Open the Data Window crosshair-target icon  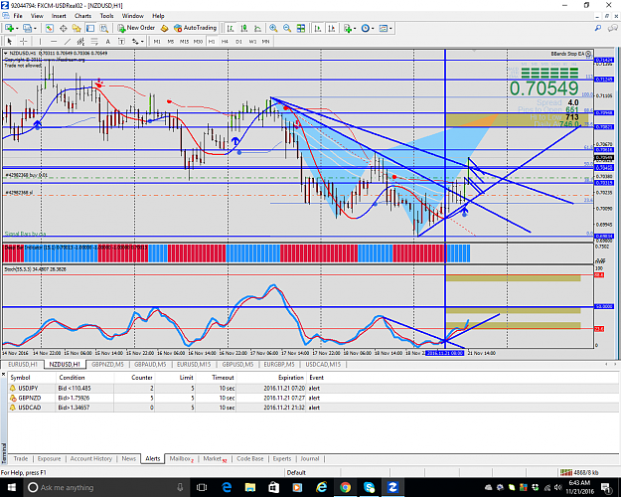point(63,28)
